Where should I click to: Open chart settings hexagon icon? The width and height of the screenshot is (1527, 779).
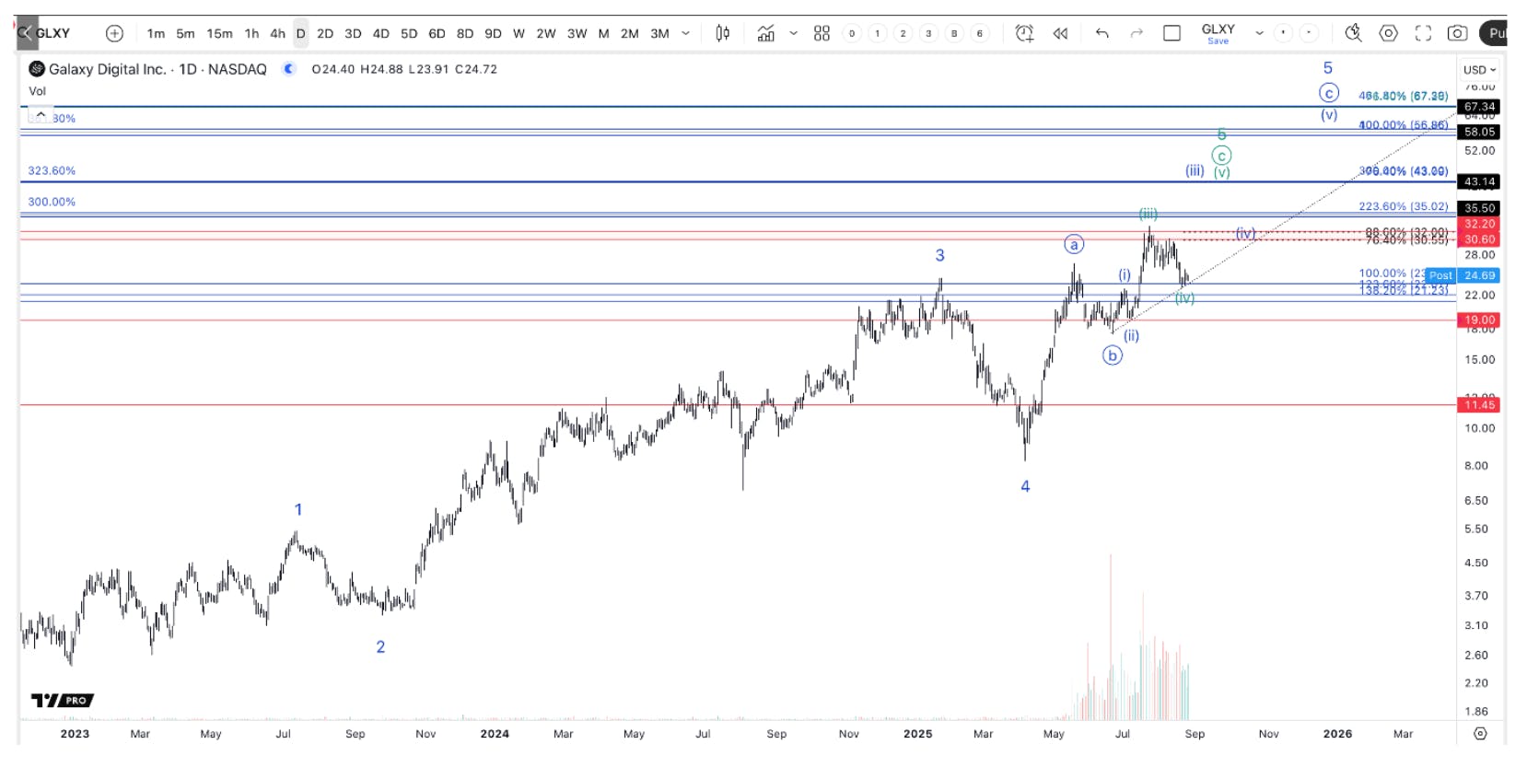pos(1388,33)
